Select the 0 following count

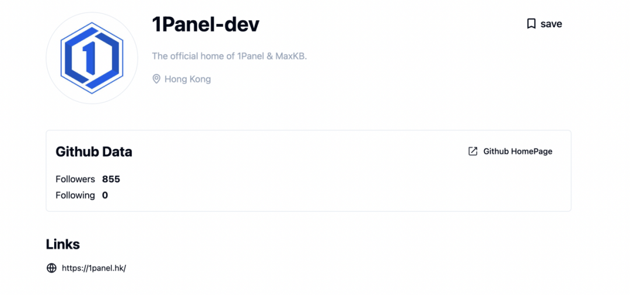pos(105,196)
